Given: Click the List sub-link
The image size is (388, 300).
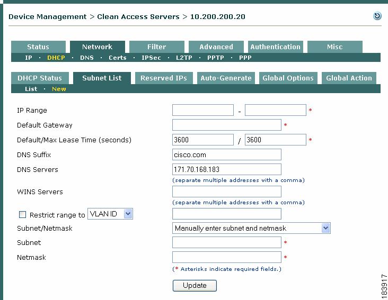Looking at the screenshot, I should pos(31,89).
